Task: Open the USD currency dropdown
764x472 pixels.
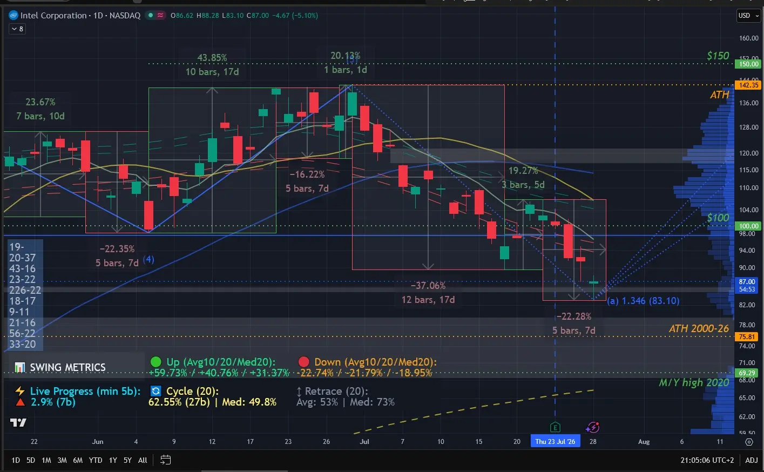Action: pos(748,16)
